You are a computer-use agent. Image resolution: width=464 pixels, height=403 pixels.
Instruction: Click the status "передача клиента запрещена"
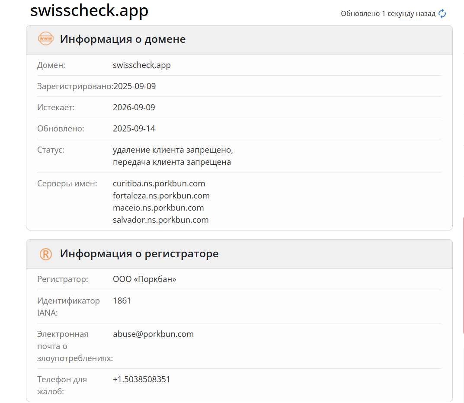(x=172, y=162)
